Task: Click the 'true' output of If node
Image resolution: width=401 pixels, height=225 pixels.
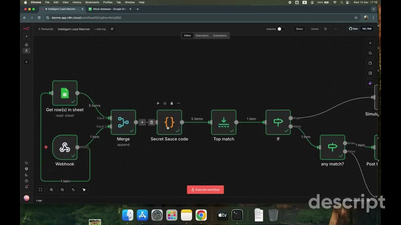Action: pos(291,118)
